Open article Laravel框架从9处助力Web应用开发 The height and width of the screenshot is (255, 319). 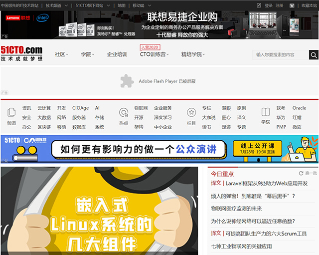tap(267, 184)
